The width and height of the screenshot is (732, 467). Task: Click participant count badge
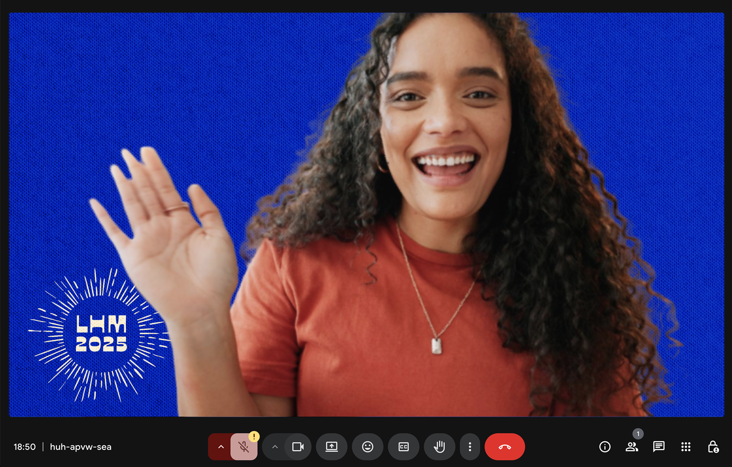[638, 434]
